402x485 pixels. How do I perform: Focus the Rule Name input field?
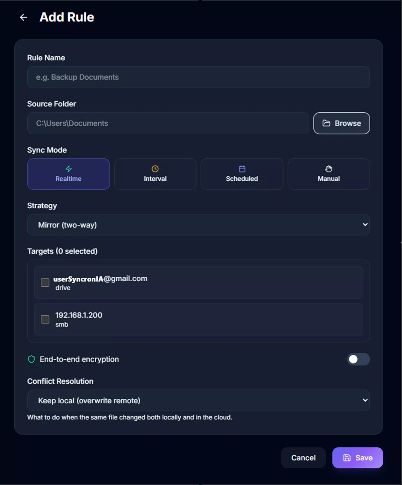click(198, 77)
